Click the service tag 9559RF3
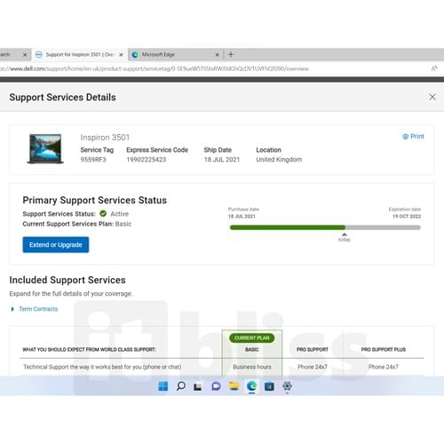The image size is (444, 444). 93,160
